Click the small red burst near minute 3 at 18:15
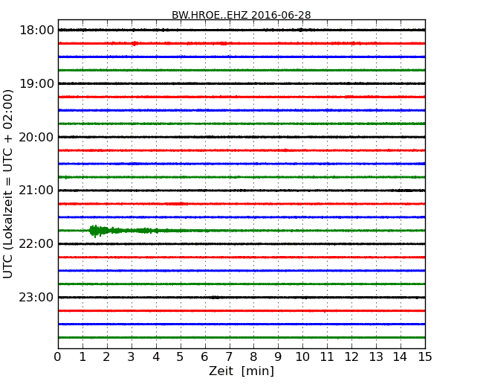Image resolution: width=483 pixels, height=387 pixels. pyautogui.click(x=134, y=43)
